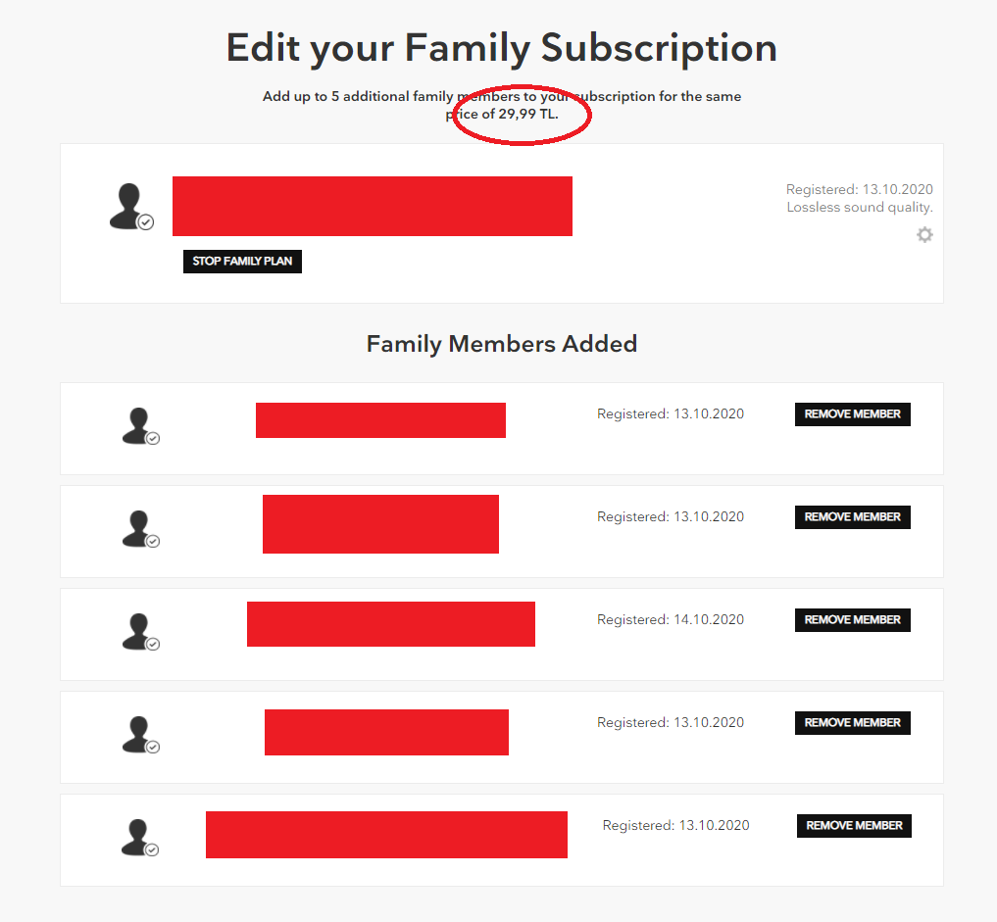Click the Lossless sound quality text
The height and width of the screenshot is (922, 997).
pos(860,207)
